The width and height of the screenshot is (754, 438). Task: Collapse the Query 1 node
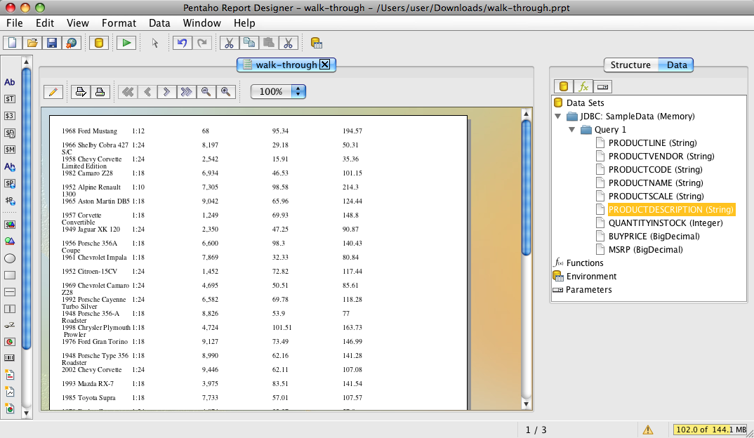(571, 130)
